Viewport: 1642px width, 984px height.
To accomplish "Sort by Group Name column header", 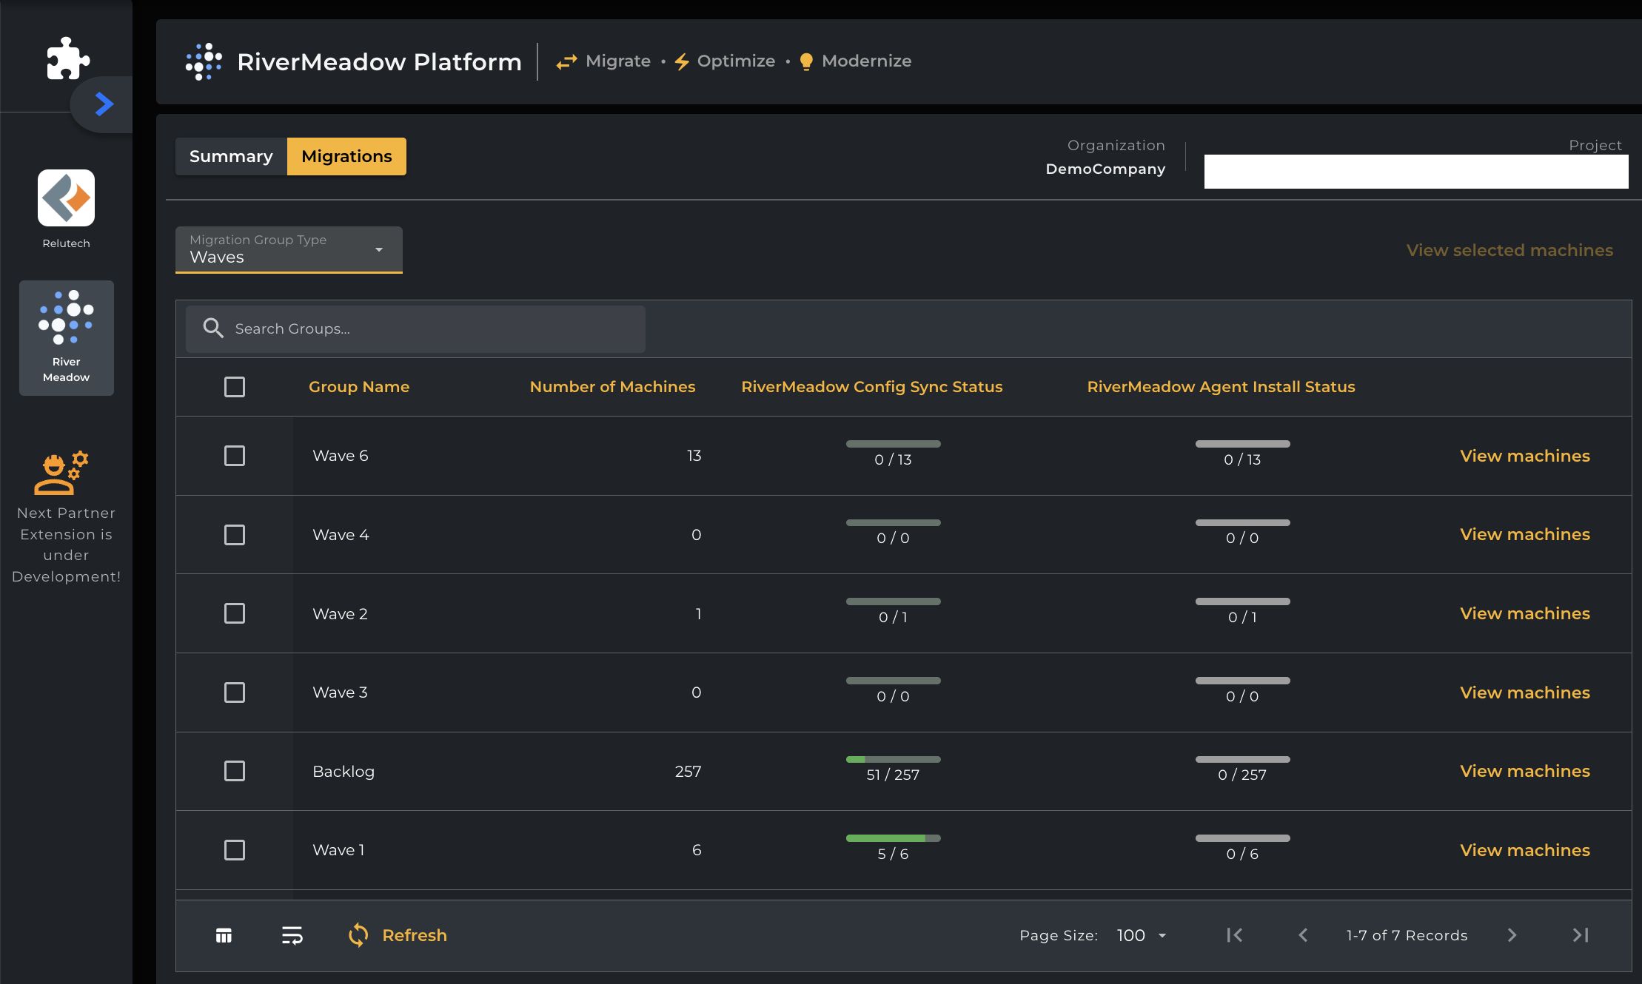I will point(359,387).
